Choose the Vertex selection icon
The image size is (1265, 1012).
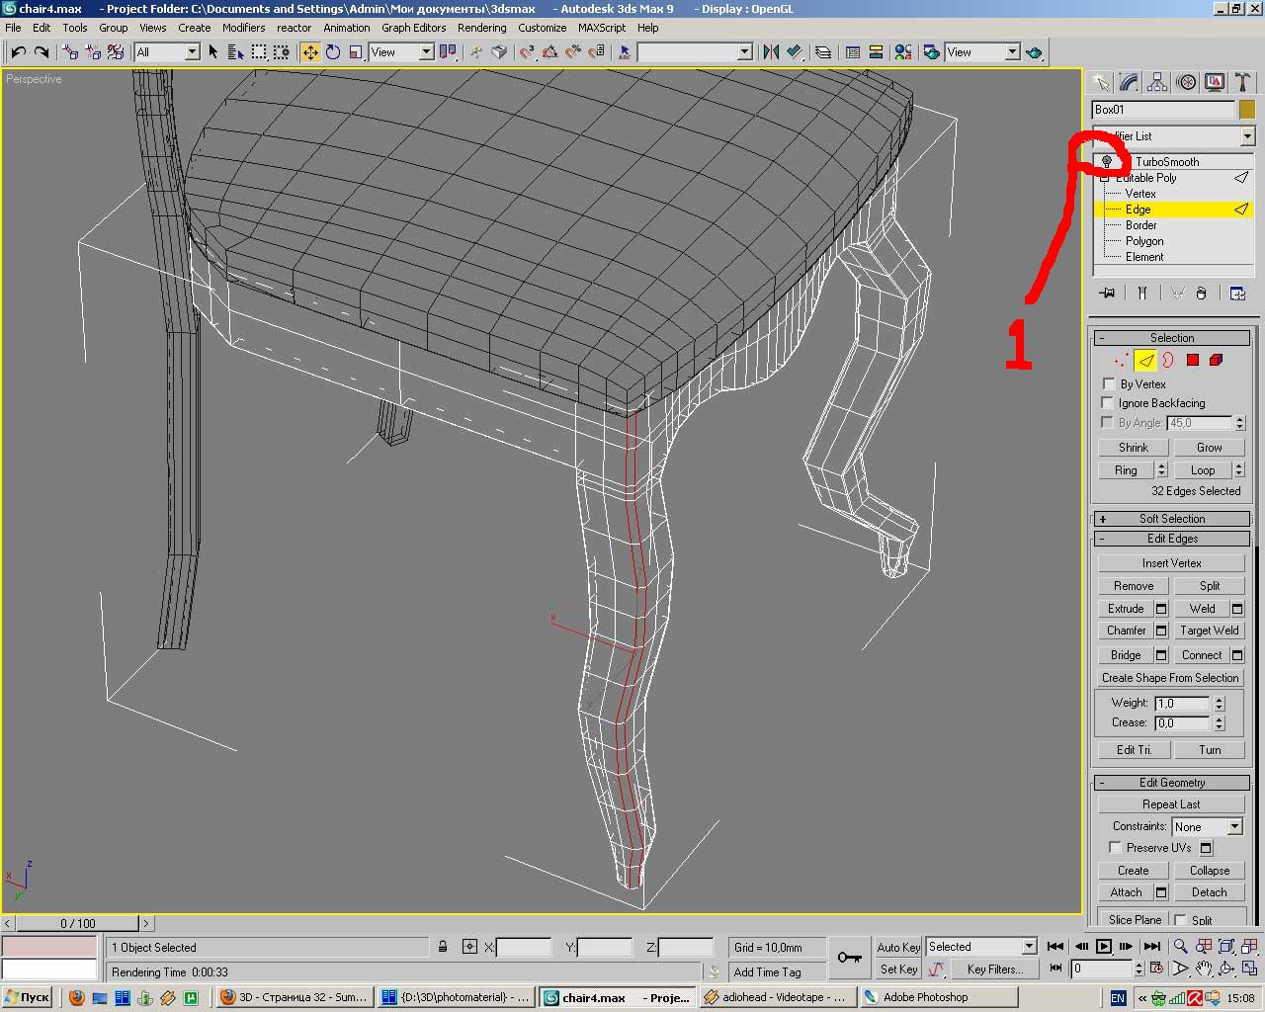1121,361
